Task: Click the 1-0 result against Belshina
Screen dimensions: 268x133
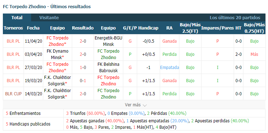Action: tap(83, 68)
